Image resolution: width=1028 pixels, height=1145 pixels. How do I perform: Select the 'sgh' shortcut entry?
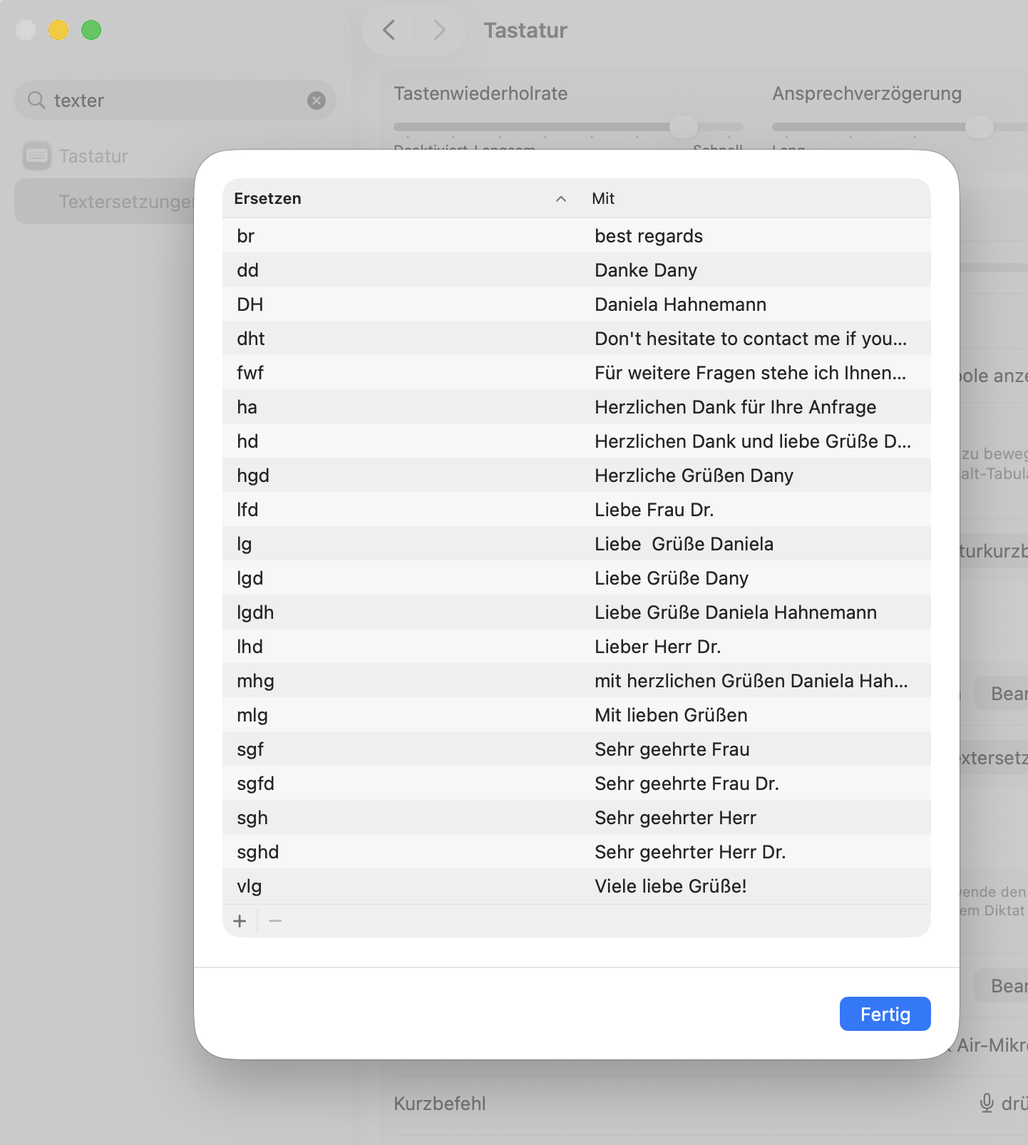(x=252, y=818)
